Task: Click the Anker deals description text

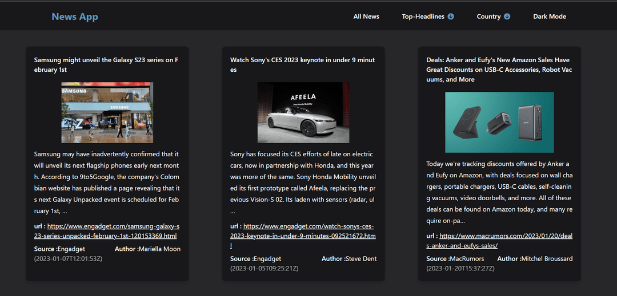Action: pyautogui.click(x=499, y=192)
